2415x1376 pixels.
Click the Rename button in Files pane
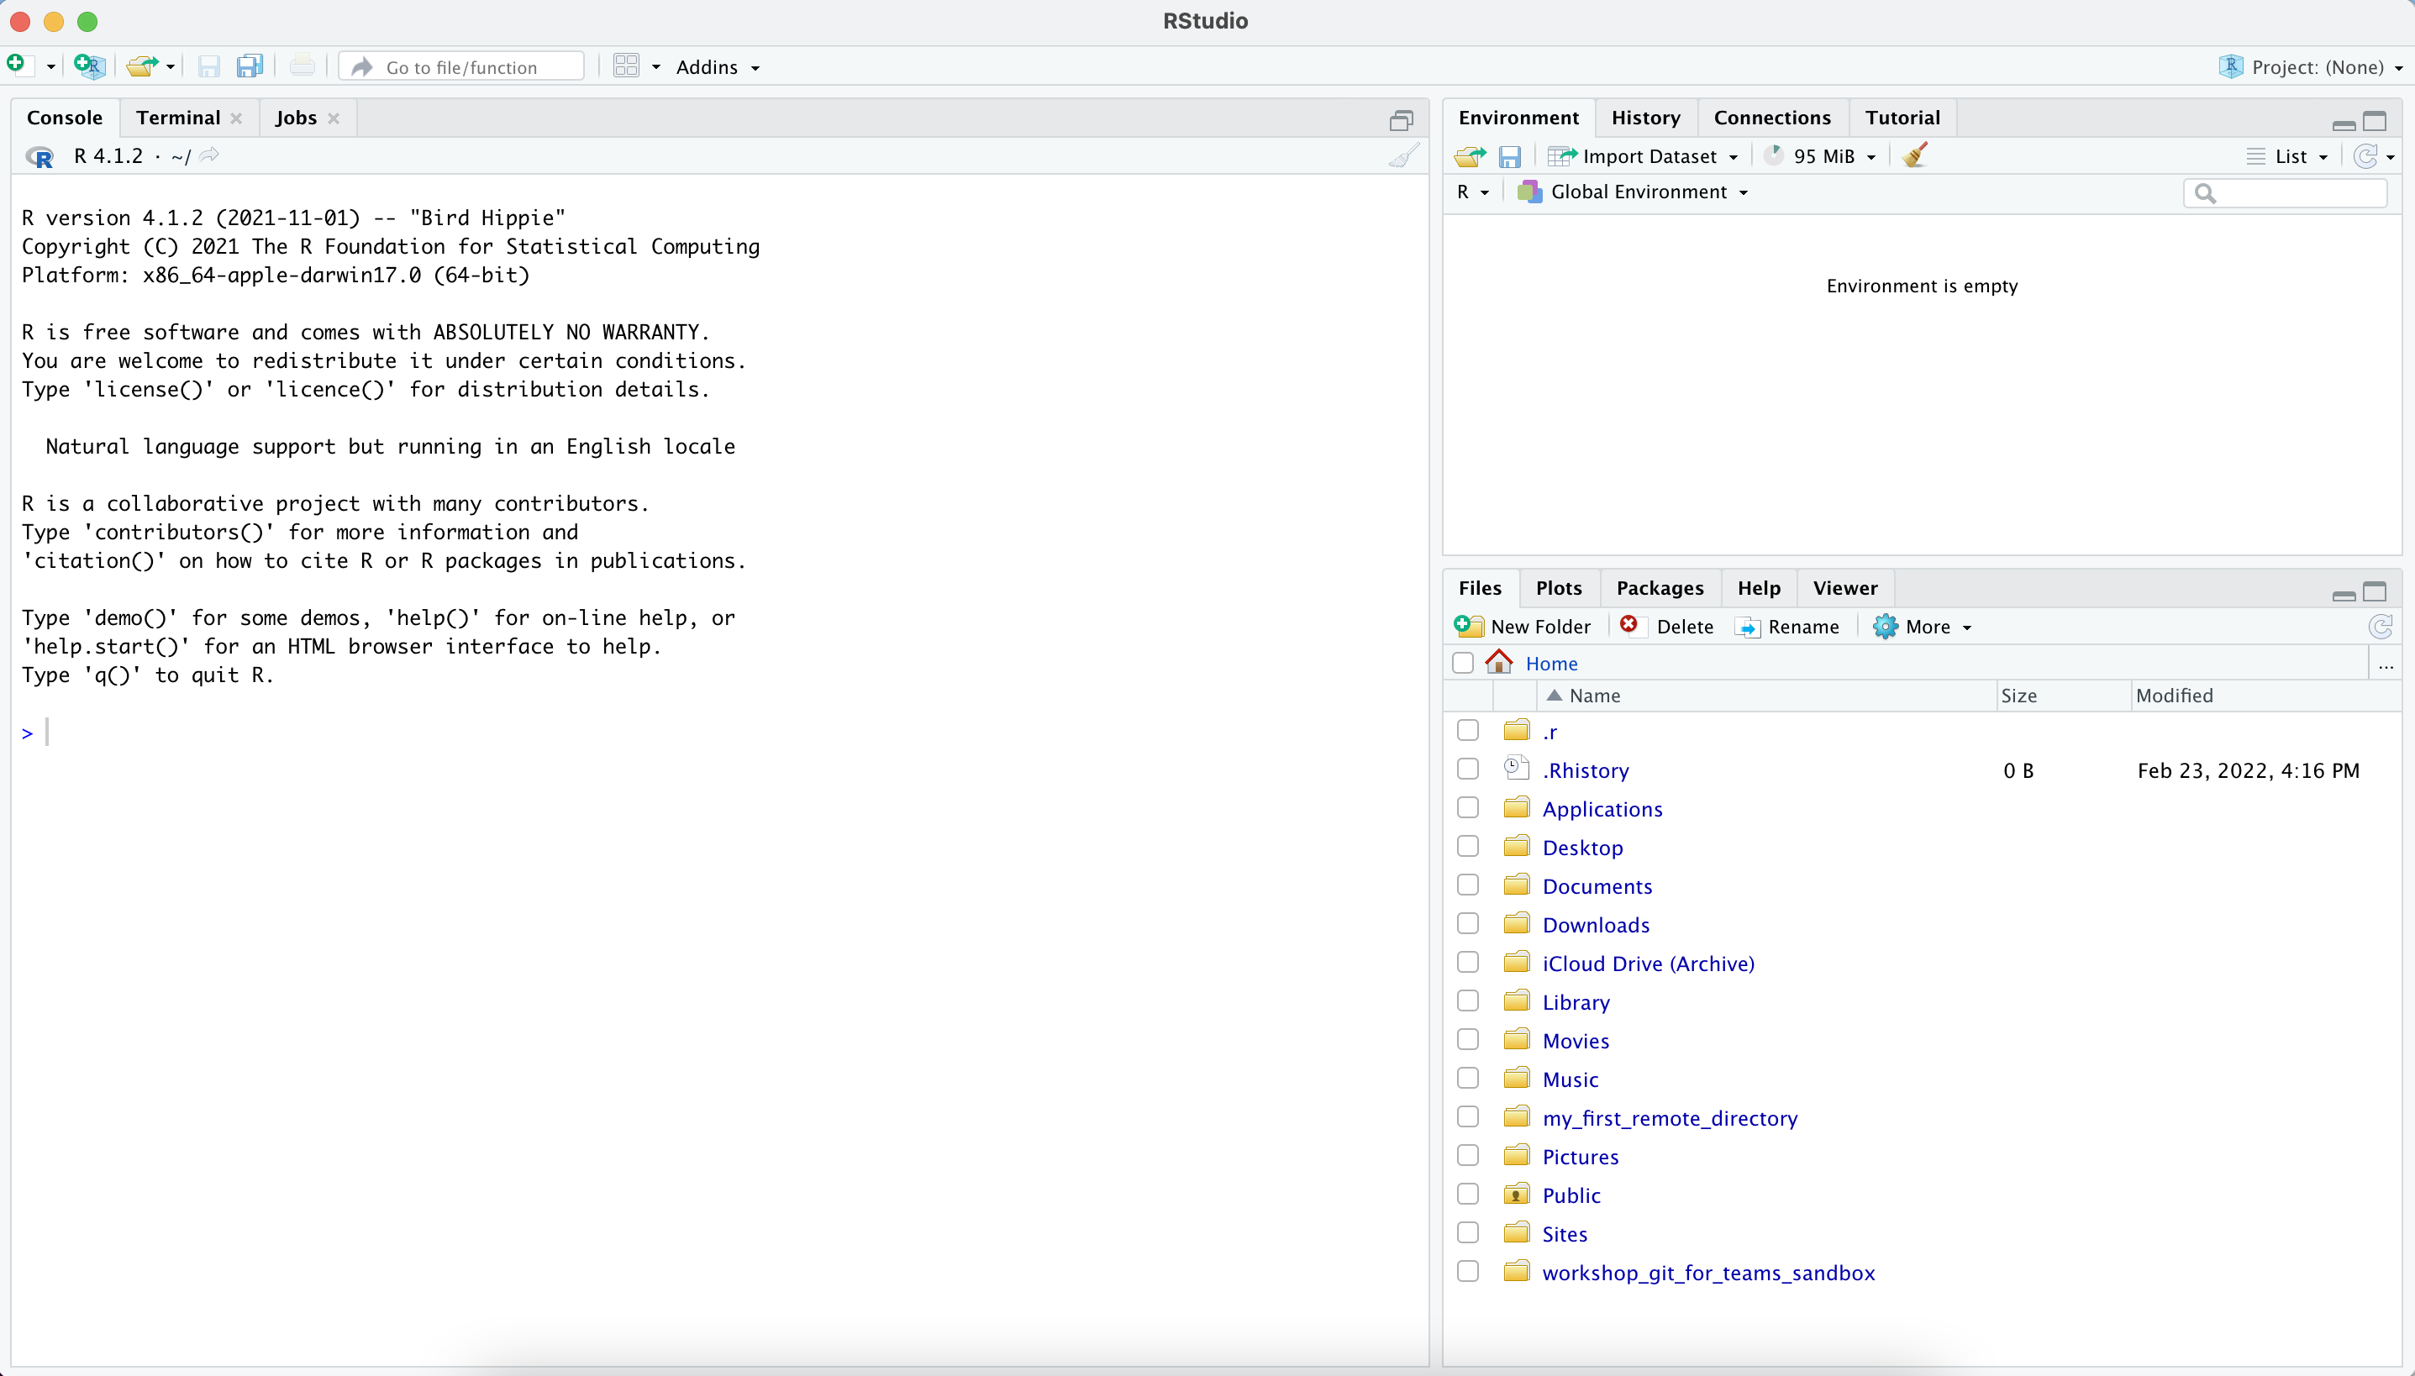pos(1788,627)
